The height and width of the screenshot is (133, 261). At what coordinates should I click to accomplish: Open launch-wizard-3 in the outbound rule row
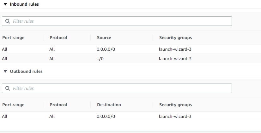pos(175,117)
